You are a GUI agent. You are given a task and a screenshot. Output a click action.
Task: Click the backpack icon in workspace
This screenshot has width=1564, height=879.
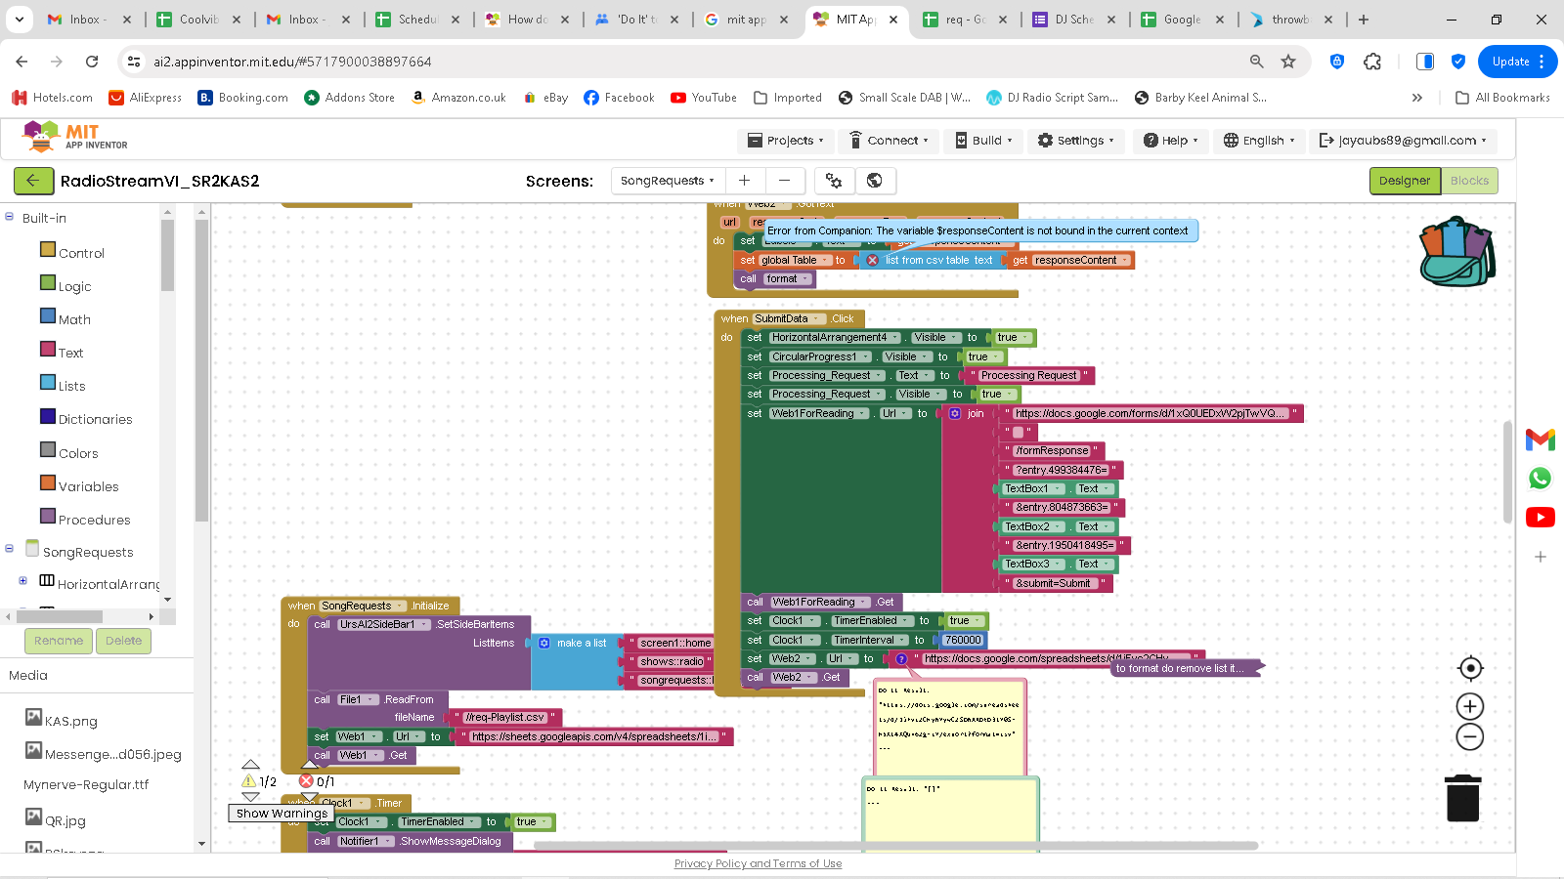click(x=1456, y=252)
